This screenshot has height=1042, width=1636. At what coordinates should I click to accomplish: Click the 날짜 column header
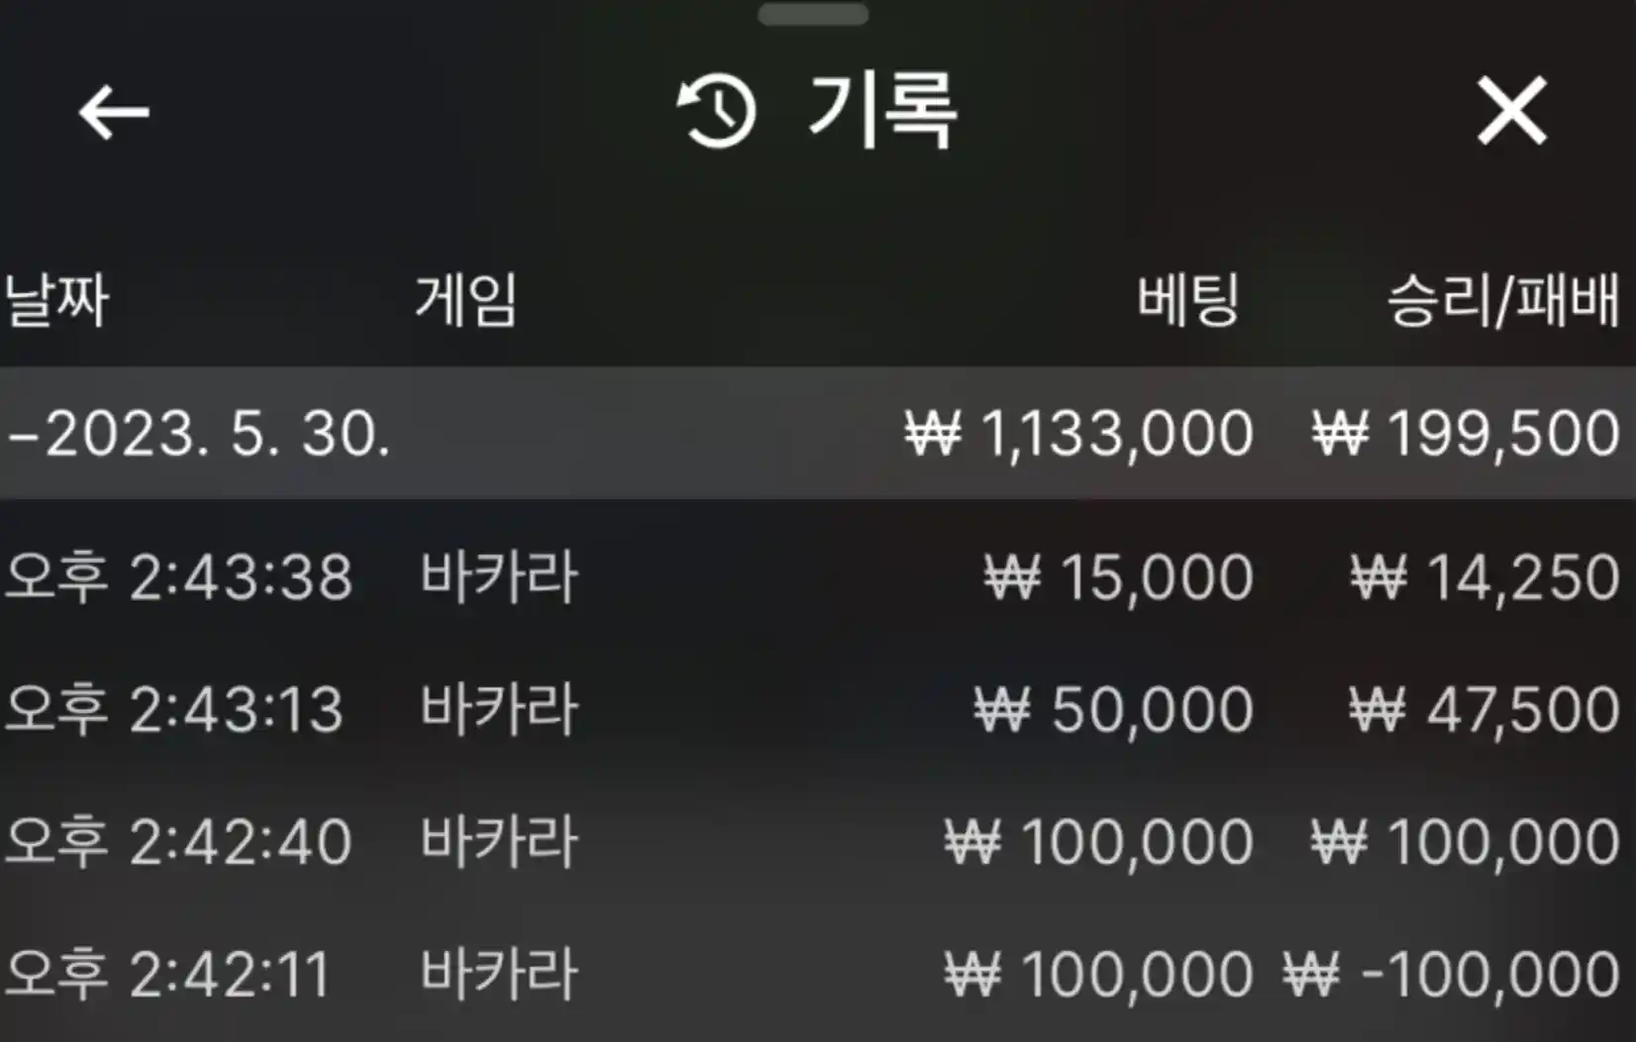[x=56, y=300]
